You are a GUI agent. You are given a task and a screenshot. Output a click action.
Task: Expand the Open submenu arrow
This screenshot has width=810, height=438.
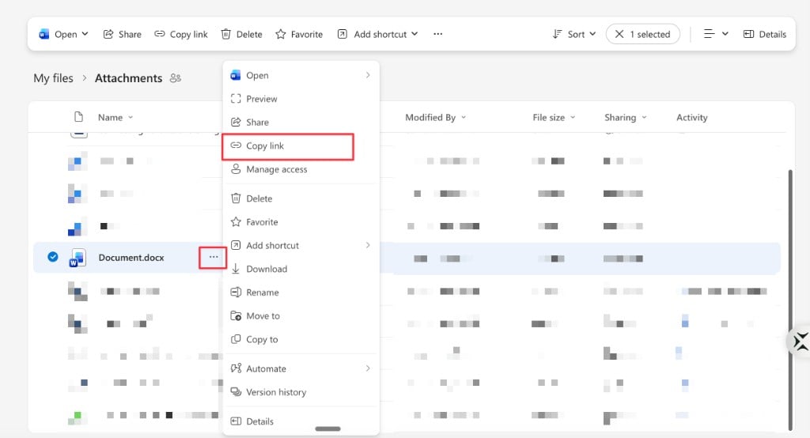(368, 75)
